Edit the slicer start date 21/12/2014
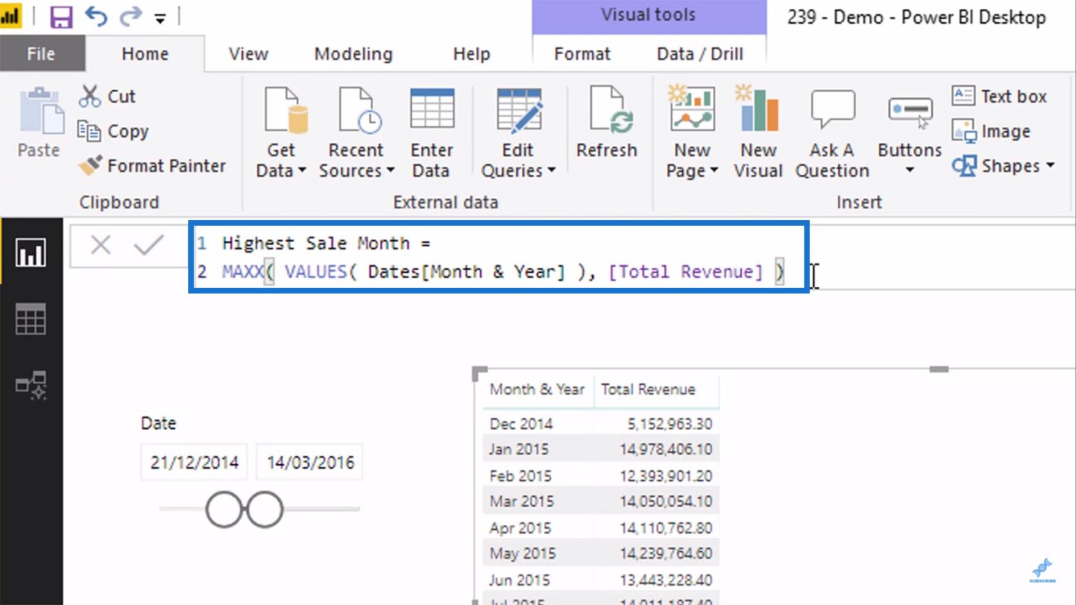The width and height of the screenshot is (1076, 605). click(x=194, y=462)
